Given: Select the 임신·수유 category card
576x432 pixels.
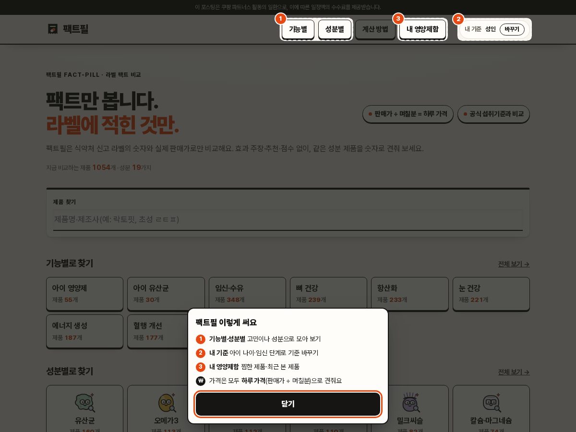Looking at the screenshot, I should tap(247, 294).
